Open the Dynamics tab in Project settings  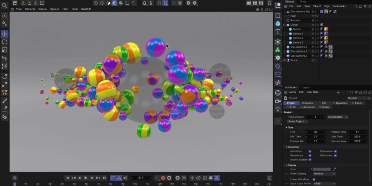340,103
